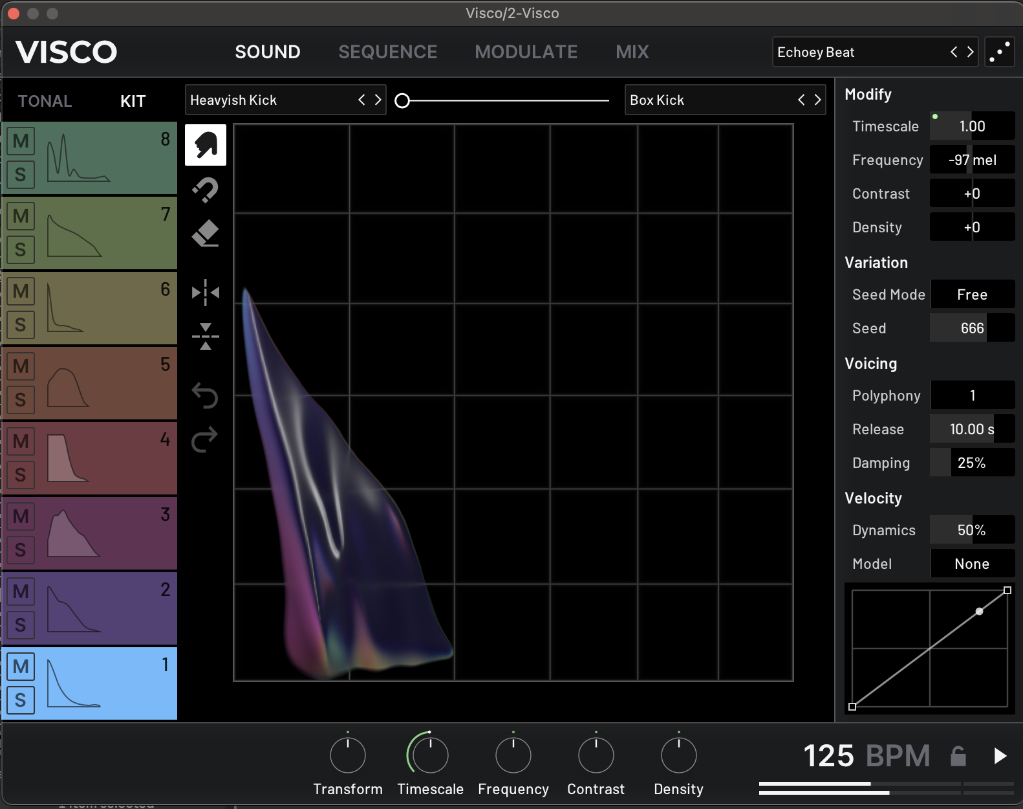Screen dimensions: 1023x809
Task: Select kit pad 7 waveform
Action: point(74,236)
